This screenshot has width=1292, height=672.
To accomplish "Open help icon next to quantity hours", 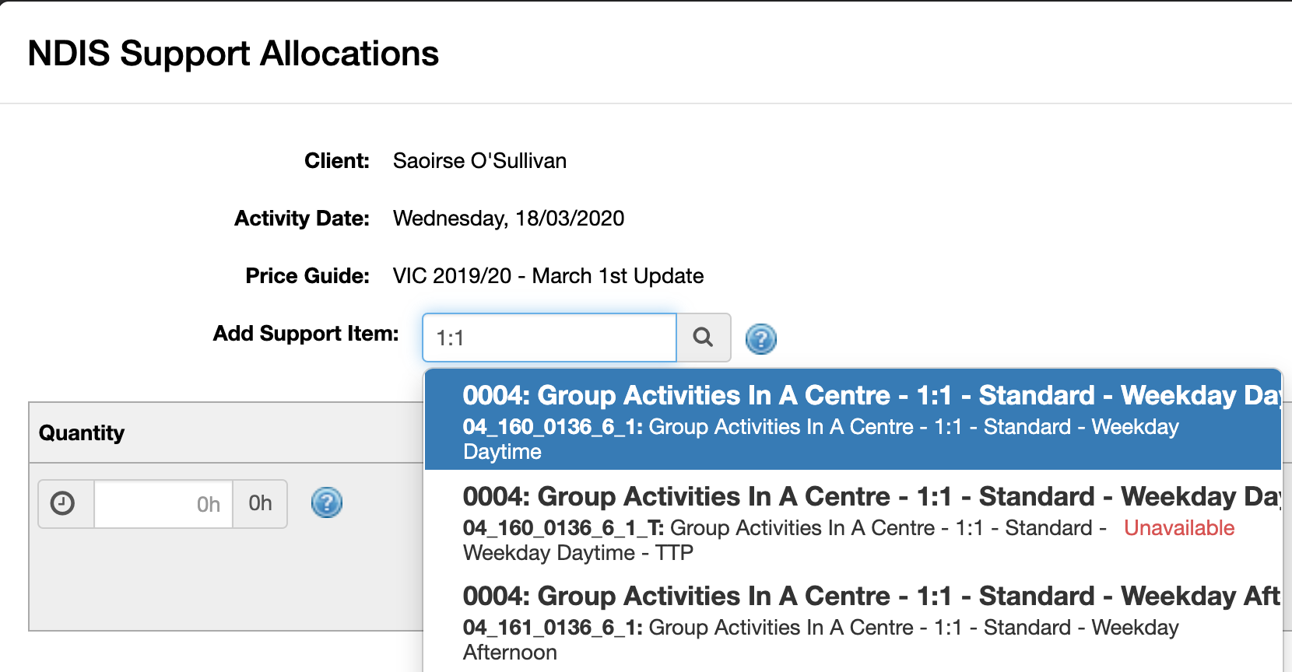I will (327, 502).
